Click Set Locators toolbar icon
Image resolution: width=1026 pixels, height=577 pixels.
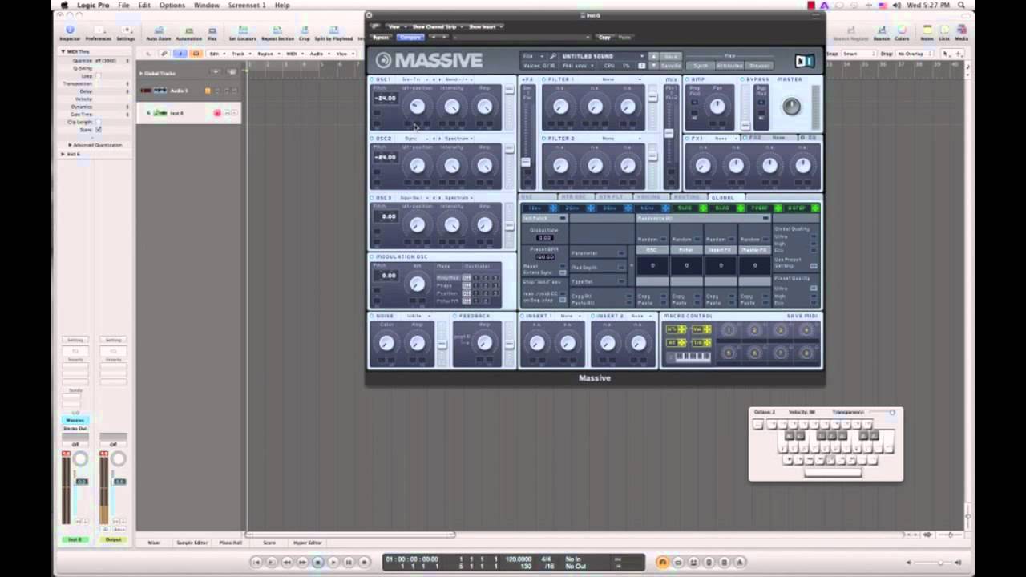241,33
